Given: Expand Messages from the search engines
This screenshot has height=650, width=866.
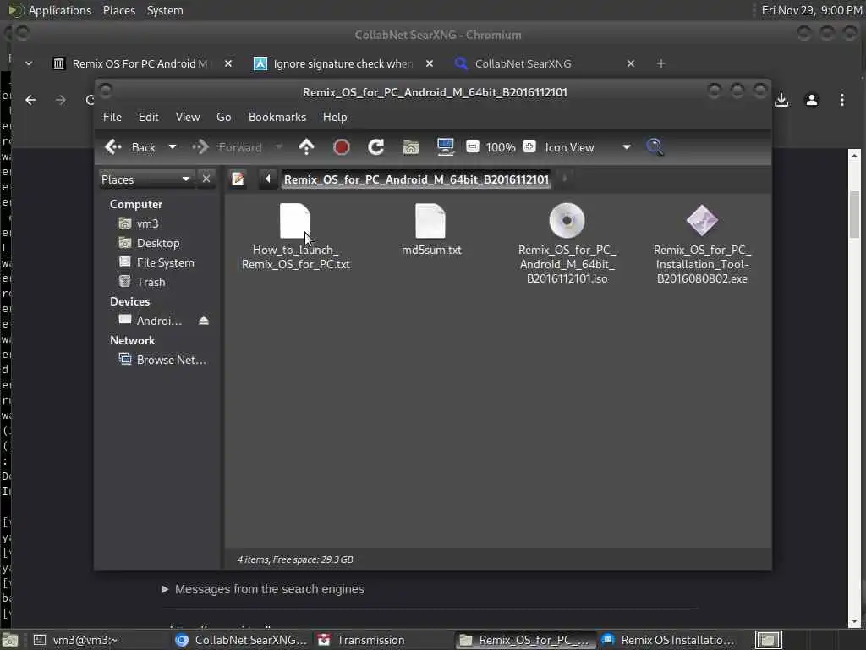Looking at the screenshot, I should 263,589.
